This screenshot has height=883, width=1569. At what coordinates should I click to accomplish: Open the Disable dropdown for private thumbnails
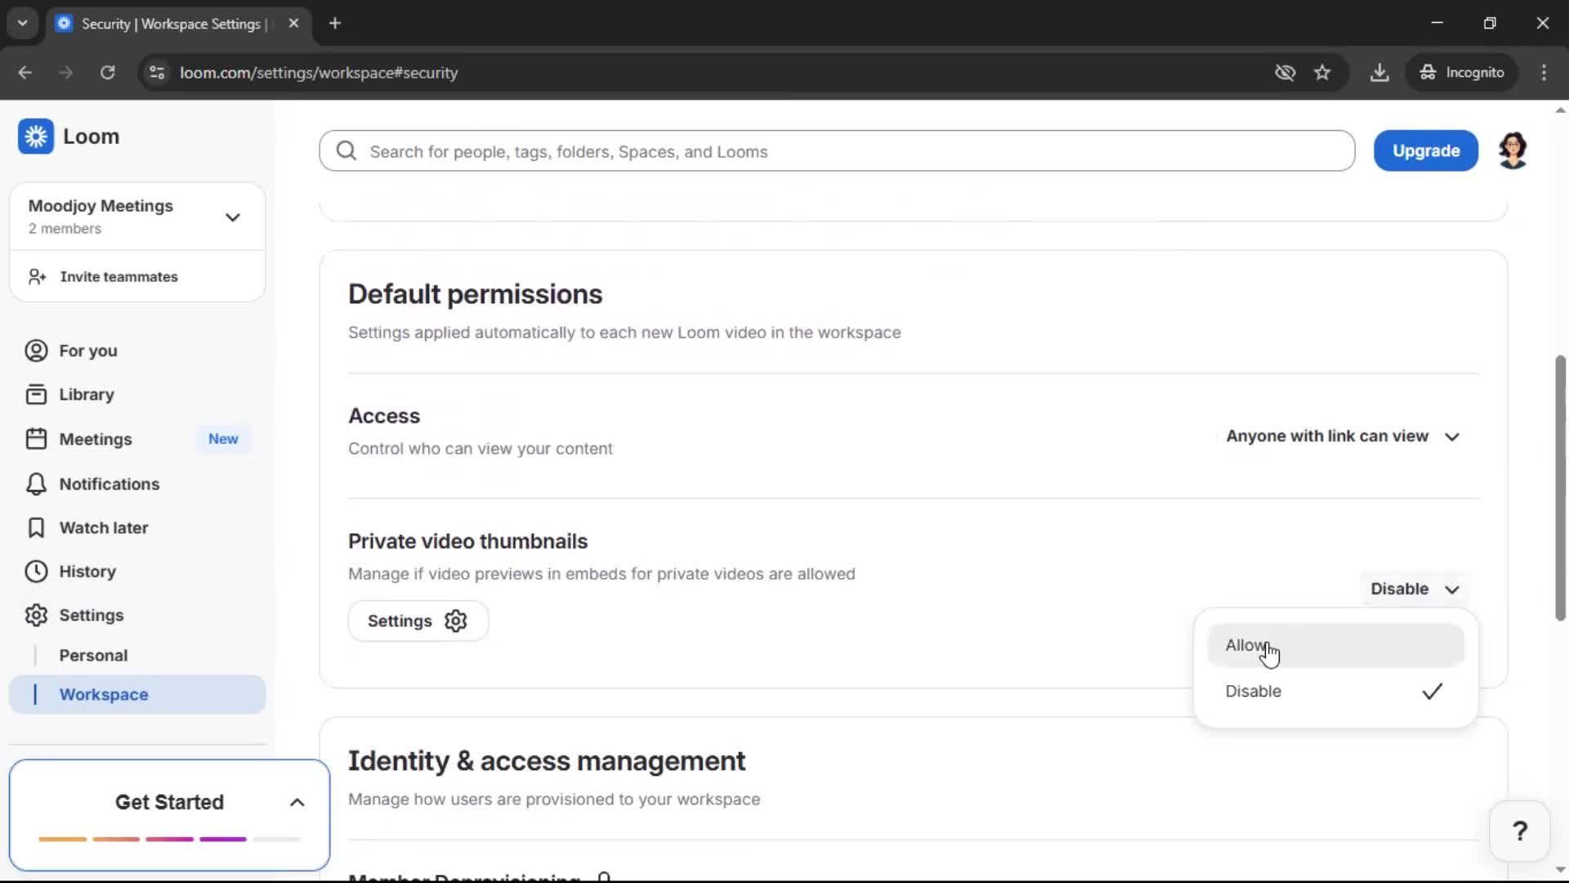(1415, 589)
